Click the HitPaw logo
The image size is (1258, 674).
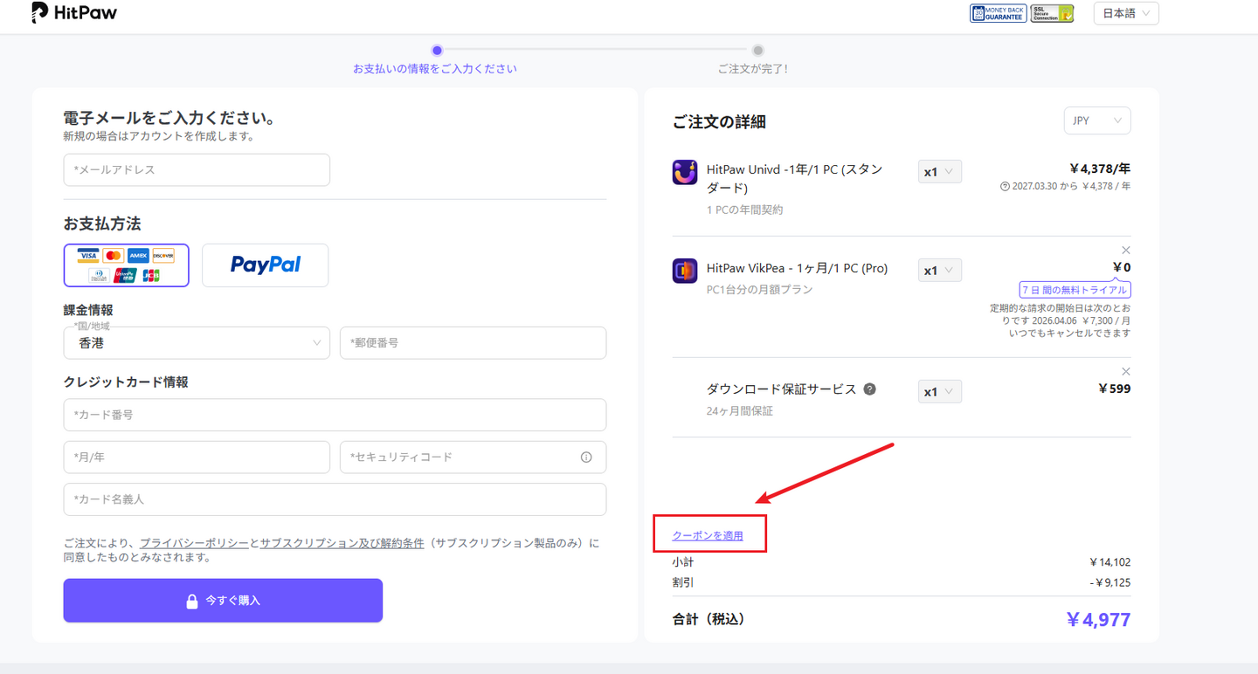(74, 13)
